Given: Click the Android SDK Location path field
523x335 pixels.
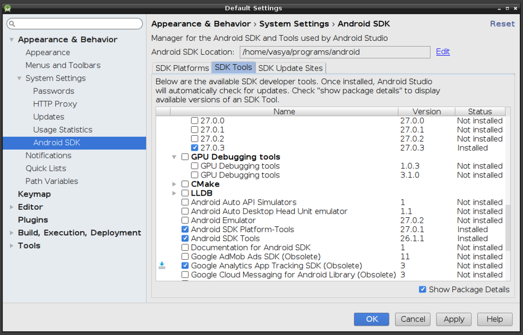Looking at the screenshot, I should [x=335, y=52].
